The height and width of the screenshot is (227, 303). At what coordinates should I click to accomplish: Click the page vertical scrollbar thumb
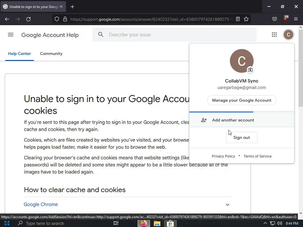coord(301,68)
